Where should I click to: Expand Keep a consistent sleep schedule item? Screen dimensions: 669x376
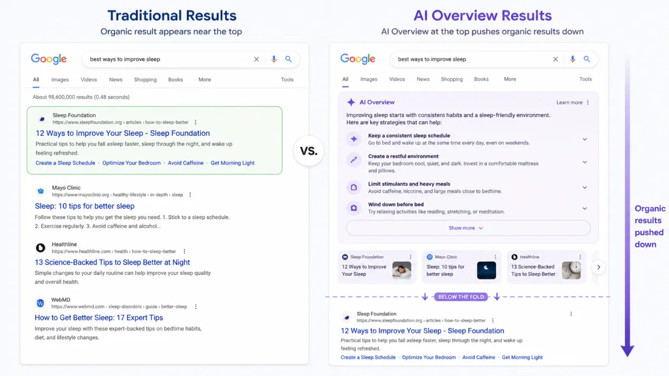pos(585,139)
